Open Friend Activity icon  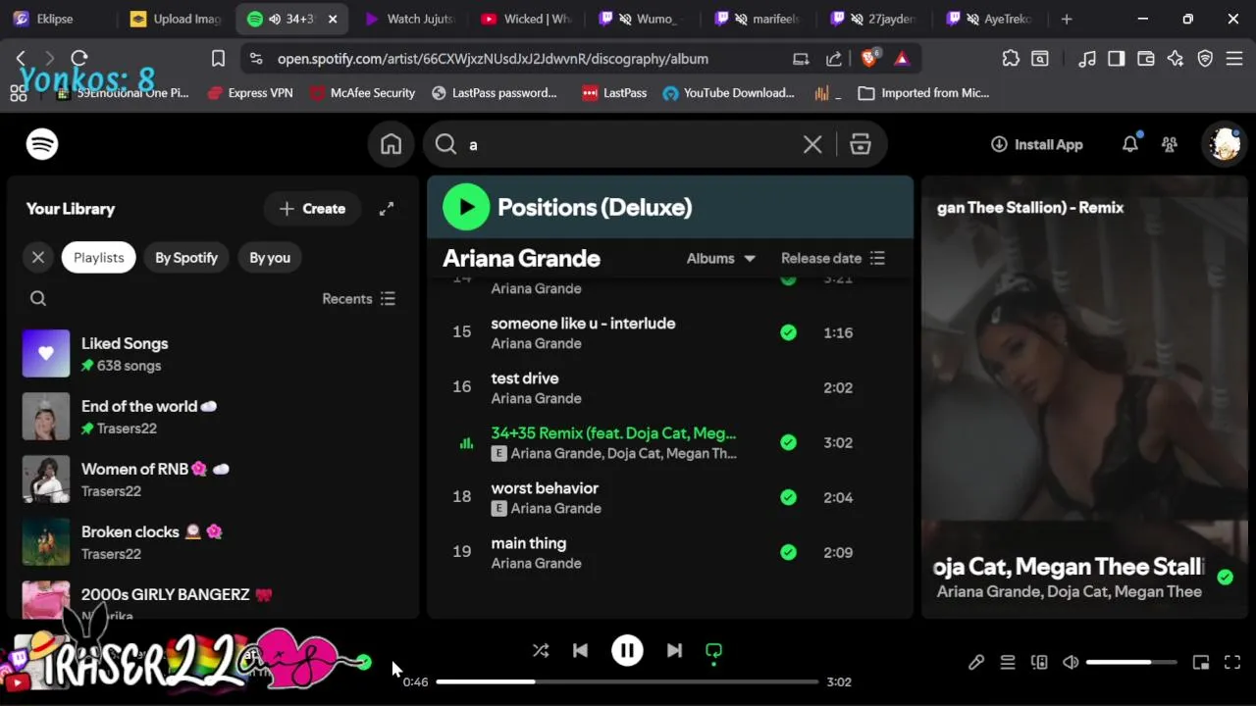pyautogui.click(x=1170, y=144)
